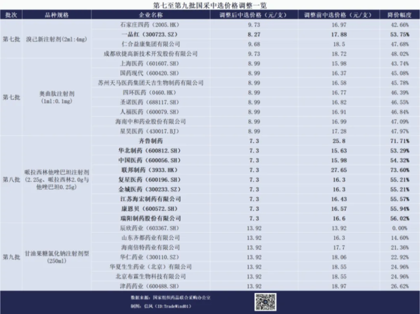The image size is (420, 314).
Task: Click the table title 第七至第九批国采中选价格调整一览
Action: click(210, 5)
